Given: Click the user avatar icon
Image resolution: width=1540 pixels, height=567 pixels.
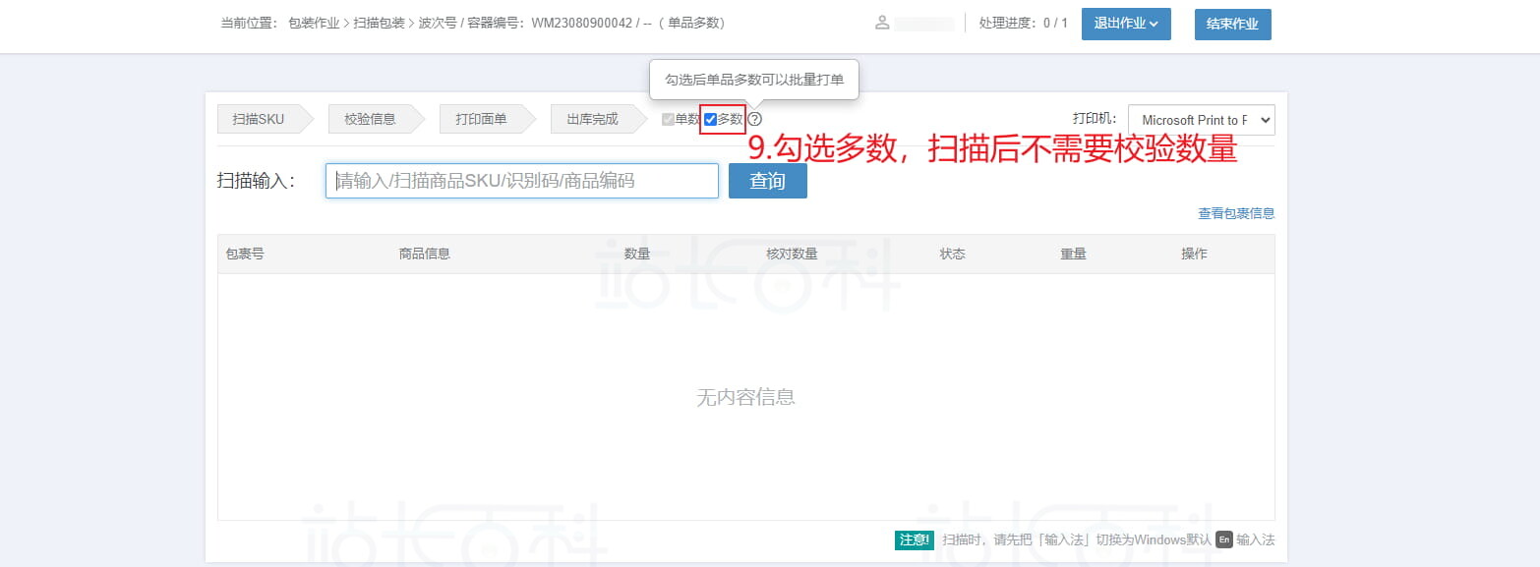Looking at the screenshot, I should 882,23.
